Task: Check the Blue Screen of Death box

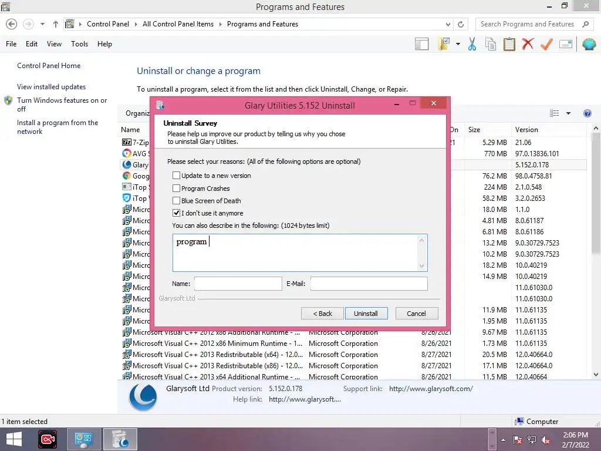Action: pyautogui.click(x=176, y=201)
